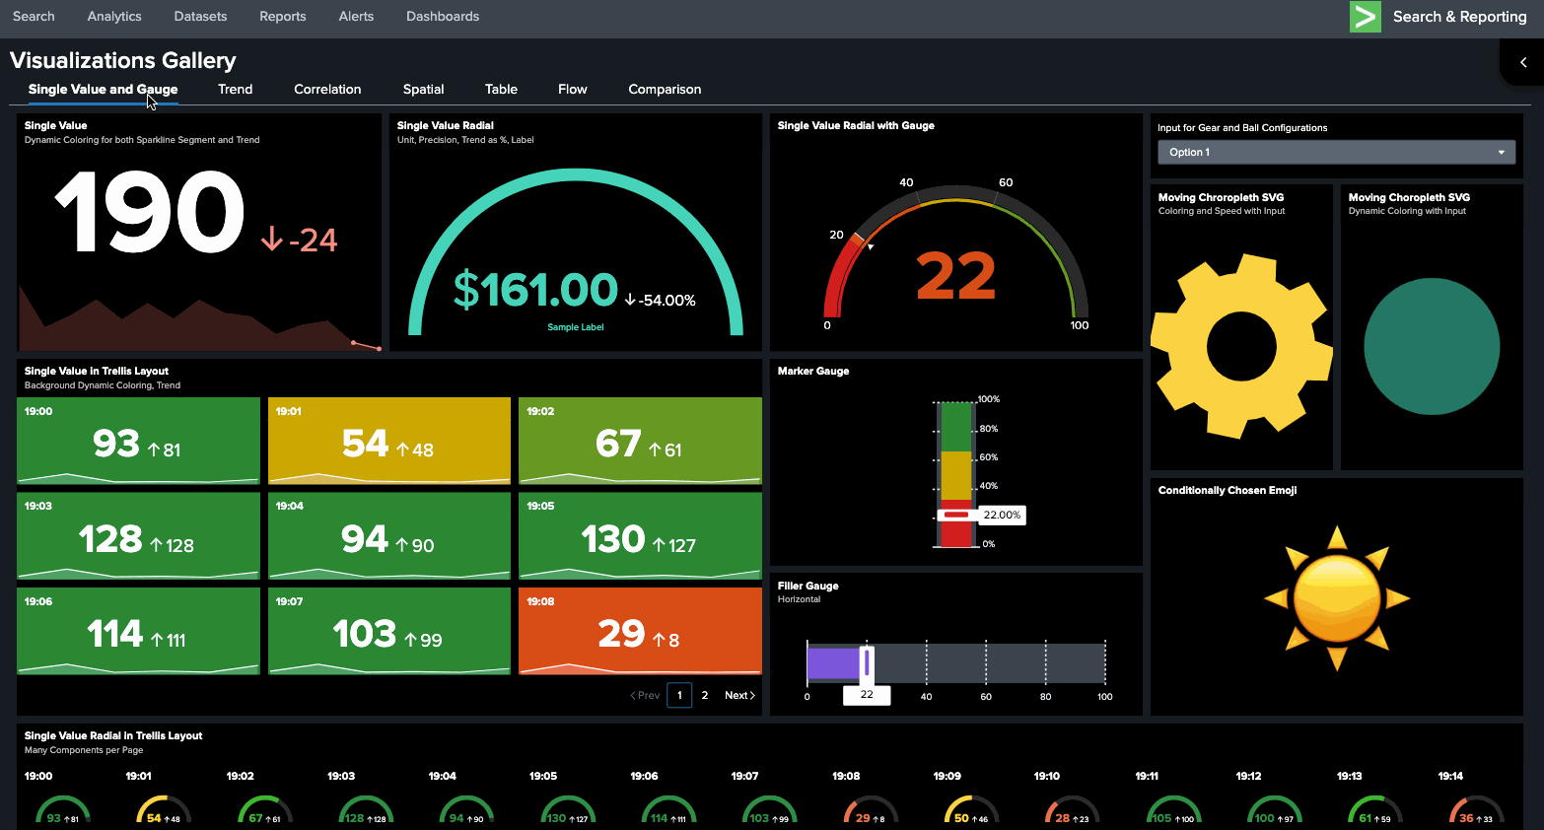Click the filler gauge handle at 22
Screen dimensions: 1544x830
pyautogui.click(x=867, y=662)
